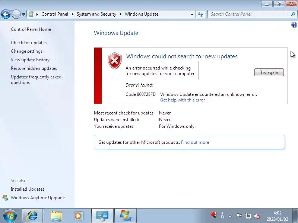Open Control Panel Home
Image resolution: width=298 pixels, height=223 pixels.
[31, 29]
